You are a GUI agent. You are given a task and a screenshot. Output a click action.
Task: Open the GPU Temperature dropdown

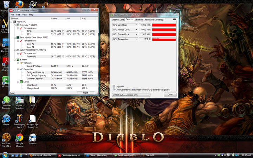(x=136, y=39)
